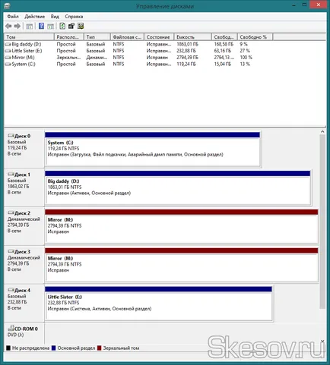Click the Диск 4 disk icon
Image resolution: width=330 pixels, height=365 pixels.
click(11, 290)
